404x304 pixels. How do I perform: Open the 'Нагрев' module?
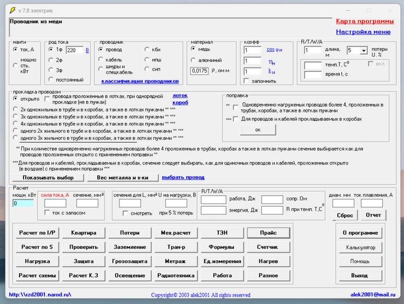[268, 261]
